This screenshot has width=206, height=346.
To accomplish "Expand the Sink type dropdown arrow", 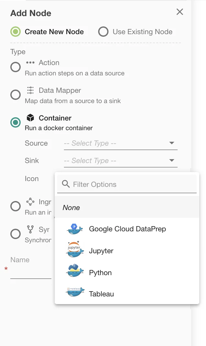I will coord(172,160).
